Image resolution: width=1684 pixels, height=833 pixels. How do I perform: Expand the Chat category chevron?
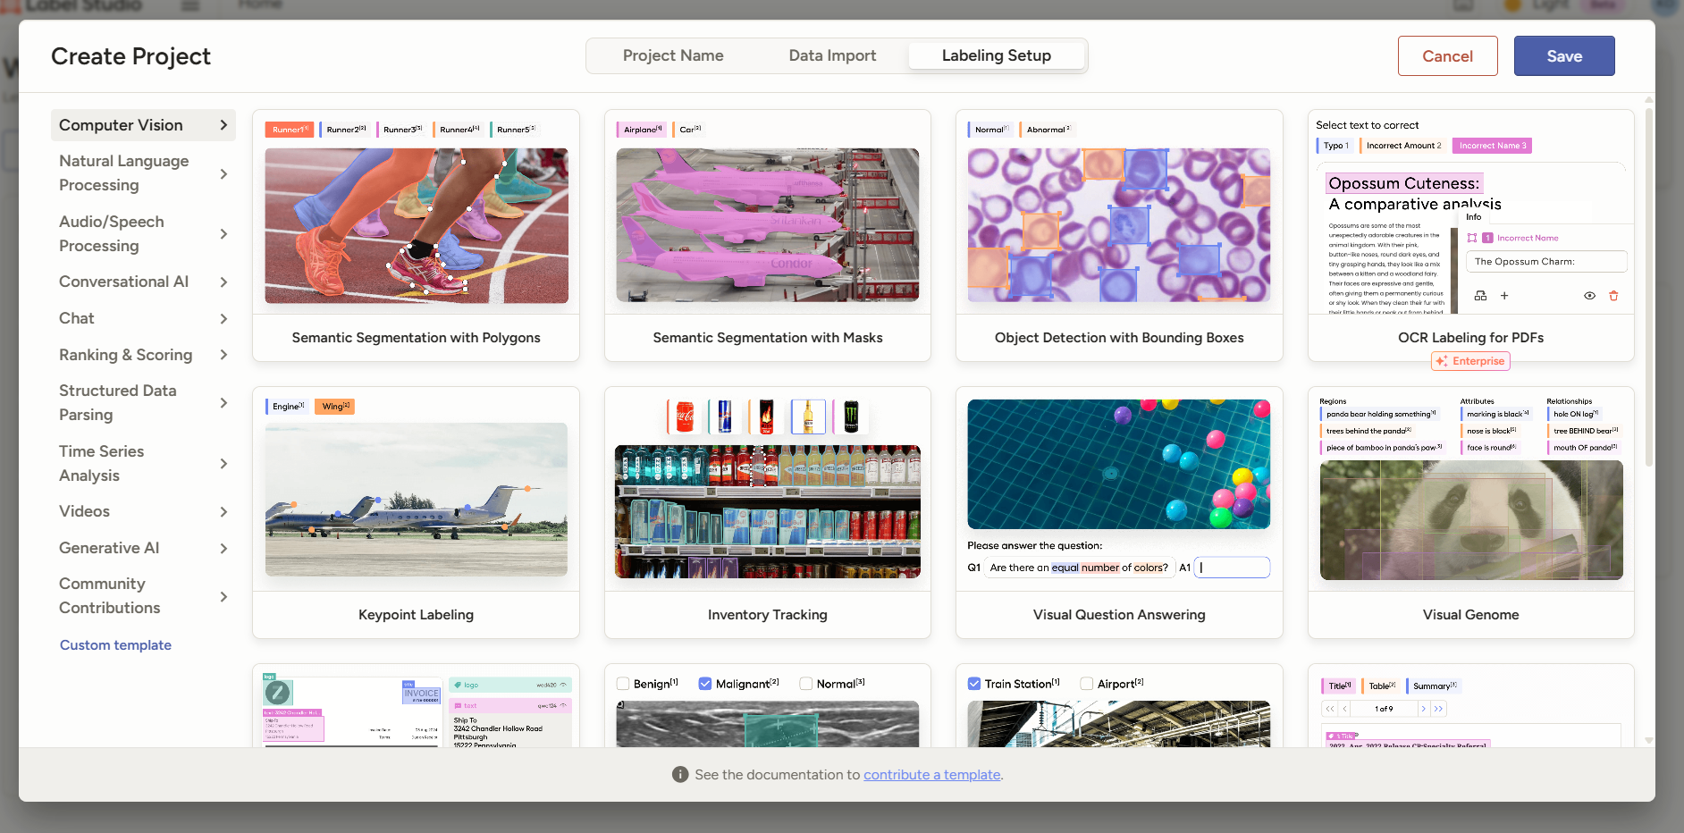click(223, 318)
